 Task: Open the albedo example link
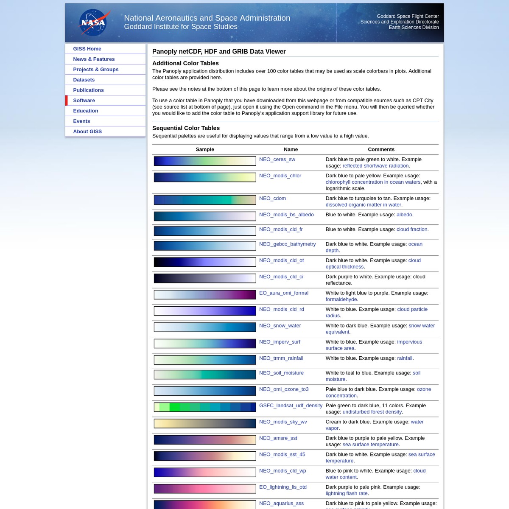[404, 215]
